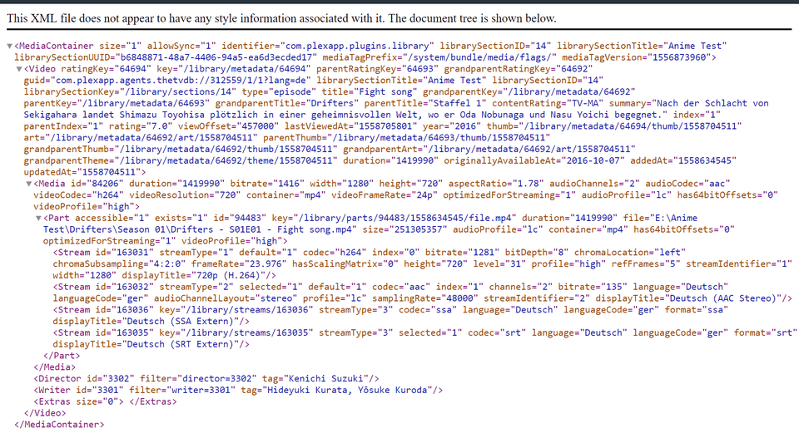Collapse the MediaContainer root node
The width and height of the screenshot is (799, 433).
coord(9,46)
